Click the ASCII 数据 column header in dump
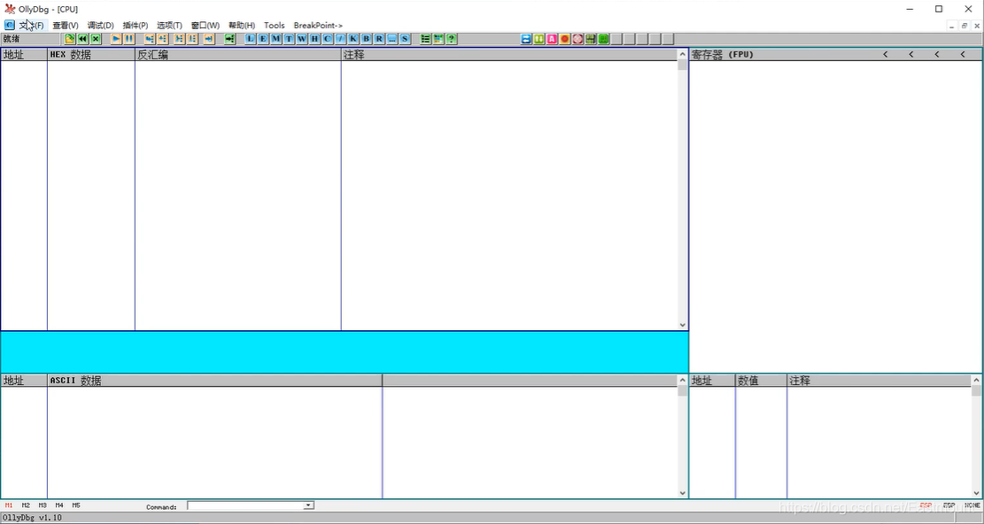 coord(214,381)
